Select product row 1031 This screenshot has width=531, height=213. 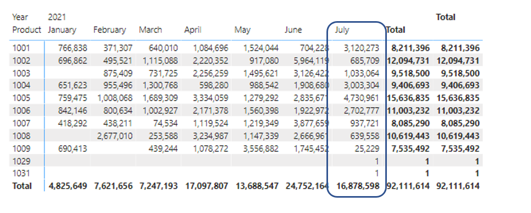[21, 173]
